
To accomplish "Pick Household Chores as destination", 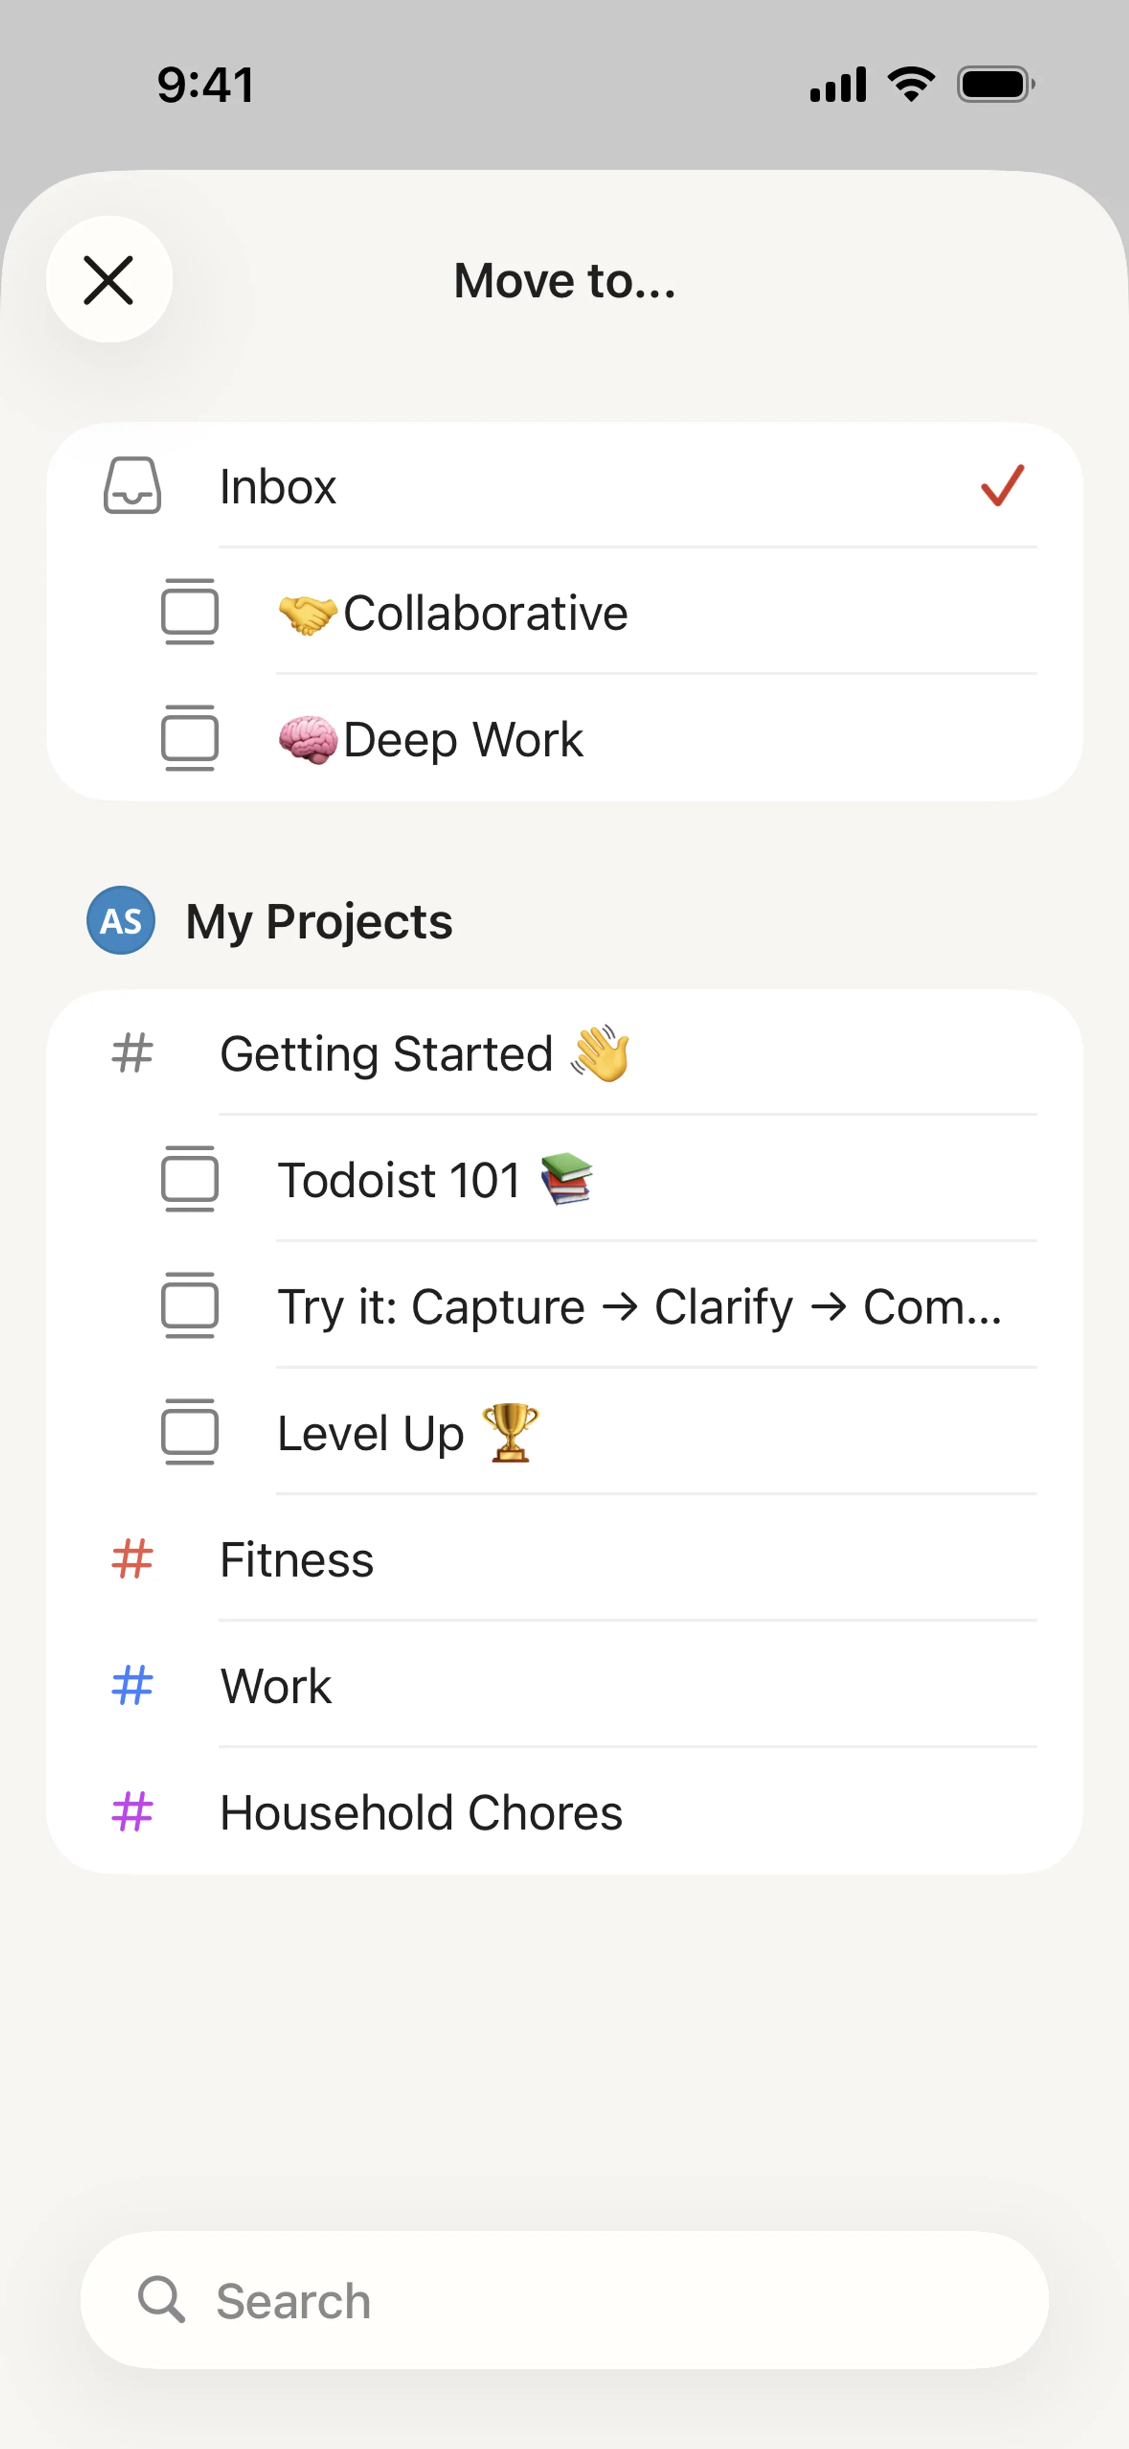I will click(421, 1813).
